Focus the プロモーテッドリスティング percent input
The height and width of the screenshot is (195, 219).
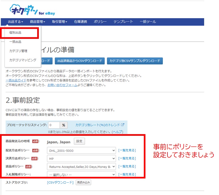click(x=54, y=125)
